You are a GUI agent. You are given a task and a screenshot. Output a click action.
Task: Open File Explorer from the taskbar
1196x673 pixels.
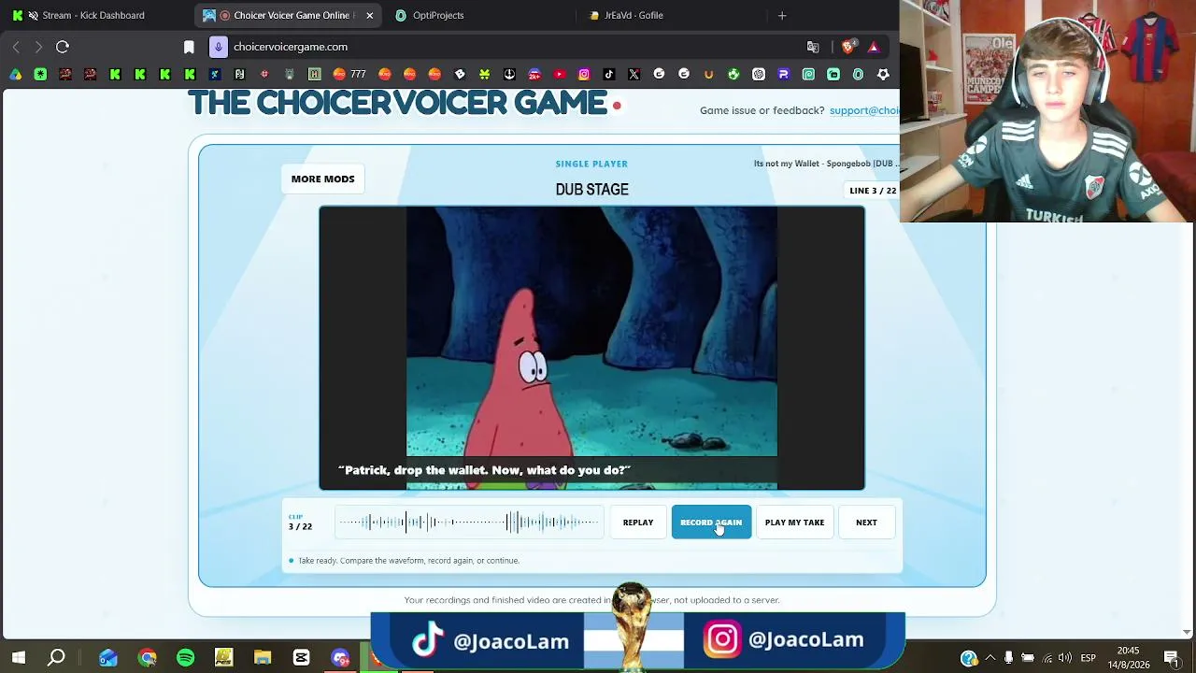click(x=263, y=658)
